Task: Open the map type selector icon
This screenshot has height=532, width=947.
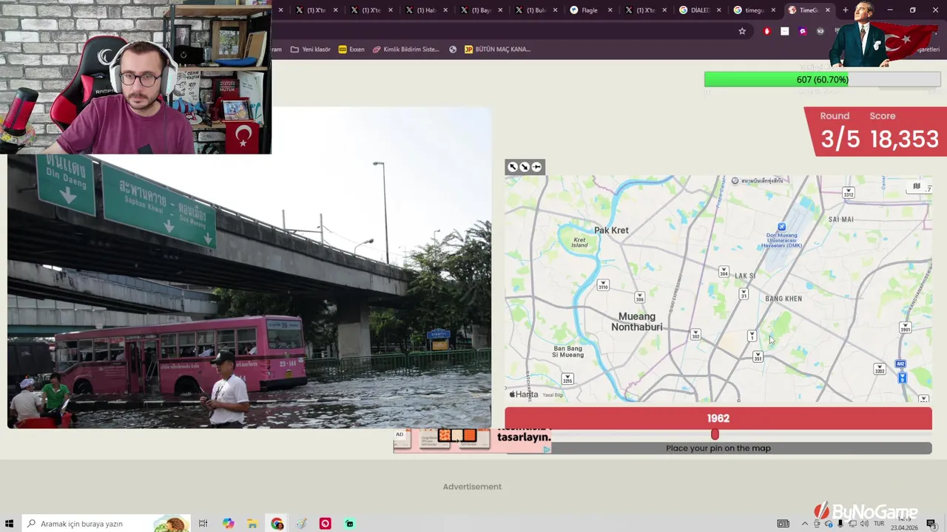Action: pos(916,186)
